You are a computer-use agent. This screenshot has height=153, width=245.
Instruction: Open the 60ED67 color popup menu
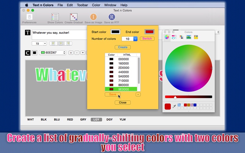(53, 53)
